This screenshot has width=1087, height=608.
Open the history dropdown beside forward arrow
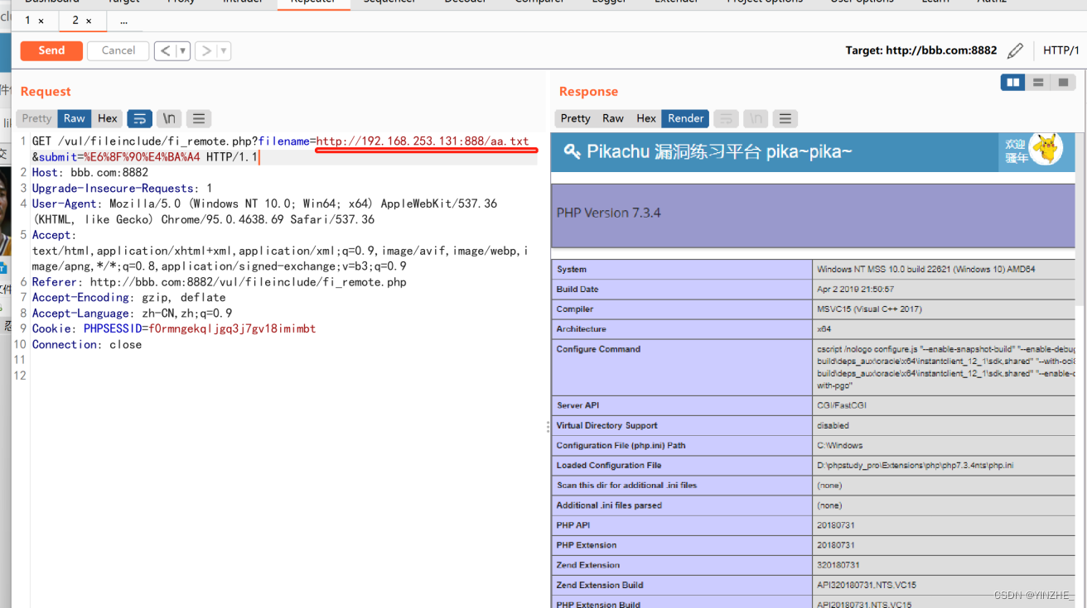pos(224,51)
